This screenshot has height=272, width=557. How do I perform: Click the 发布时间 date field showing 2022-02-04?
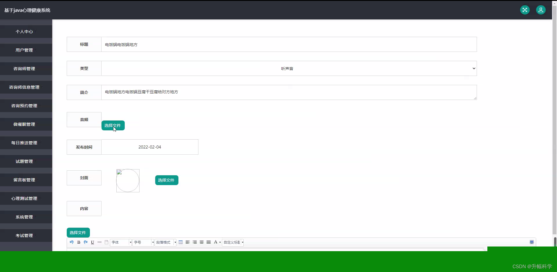click(x=150, y=147)
